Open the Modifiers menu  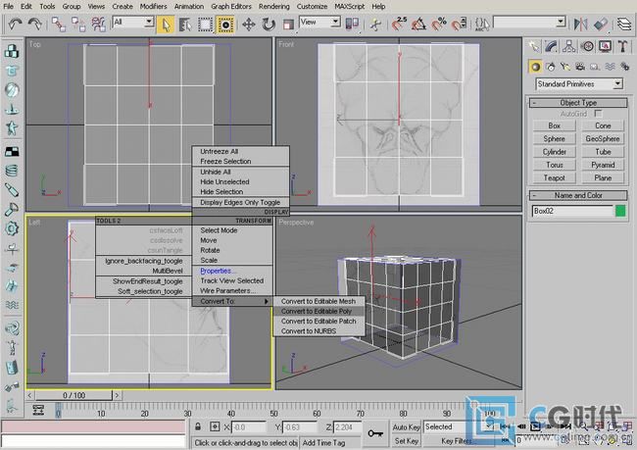[x=153, y=7]
